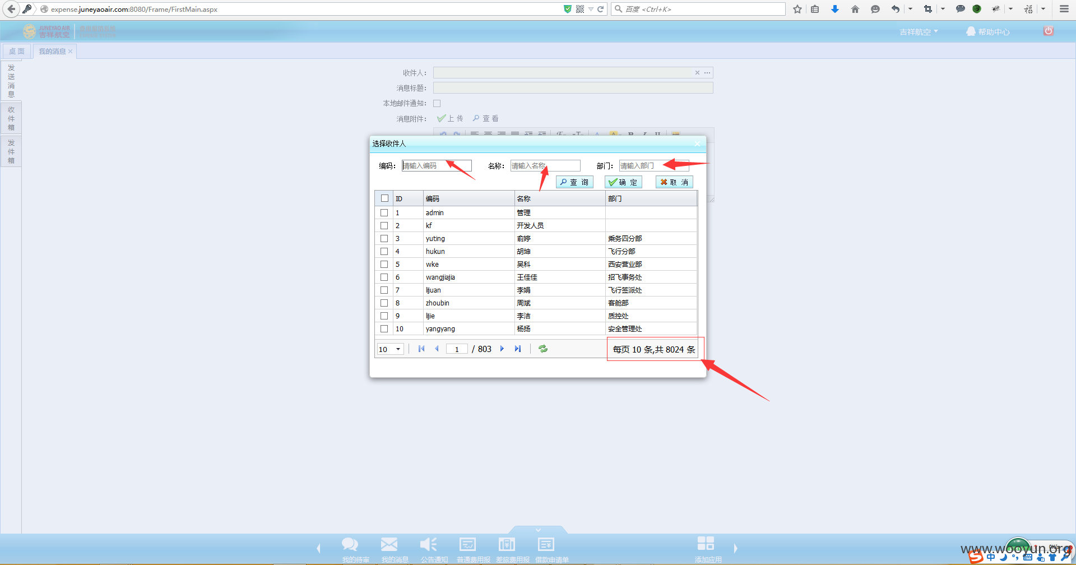
Task: Open the 收件箱 side tab
Action: [x=11, y=118]
